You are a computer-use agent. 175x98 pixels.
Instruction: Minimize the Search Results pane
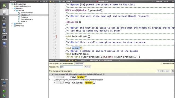point(170,60)
